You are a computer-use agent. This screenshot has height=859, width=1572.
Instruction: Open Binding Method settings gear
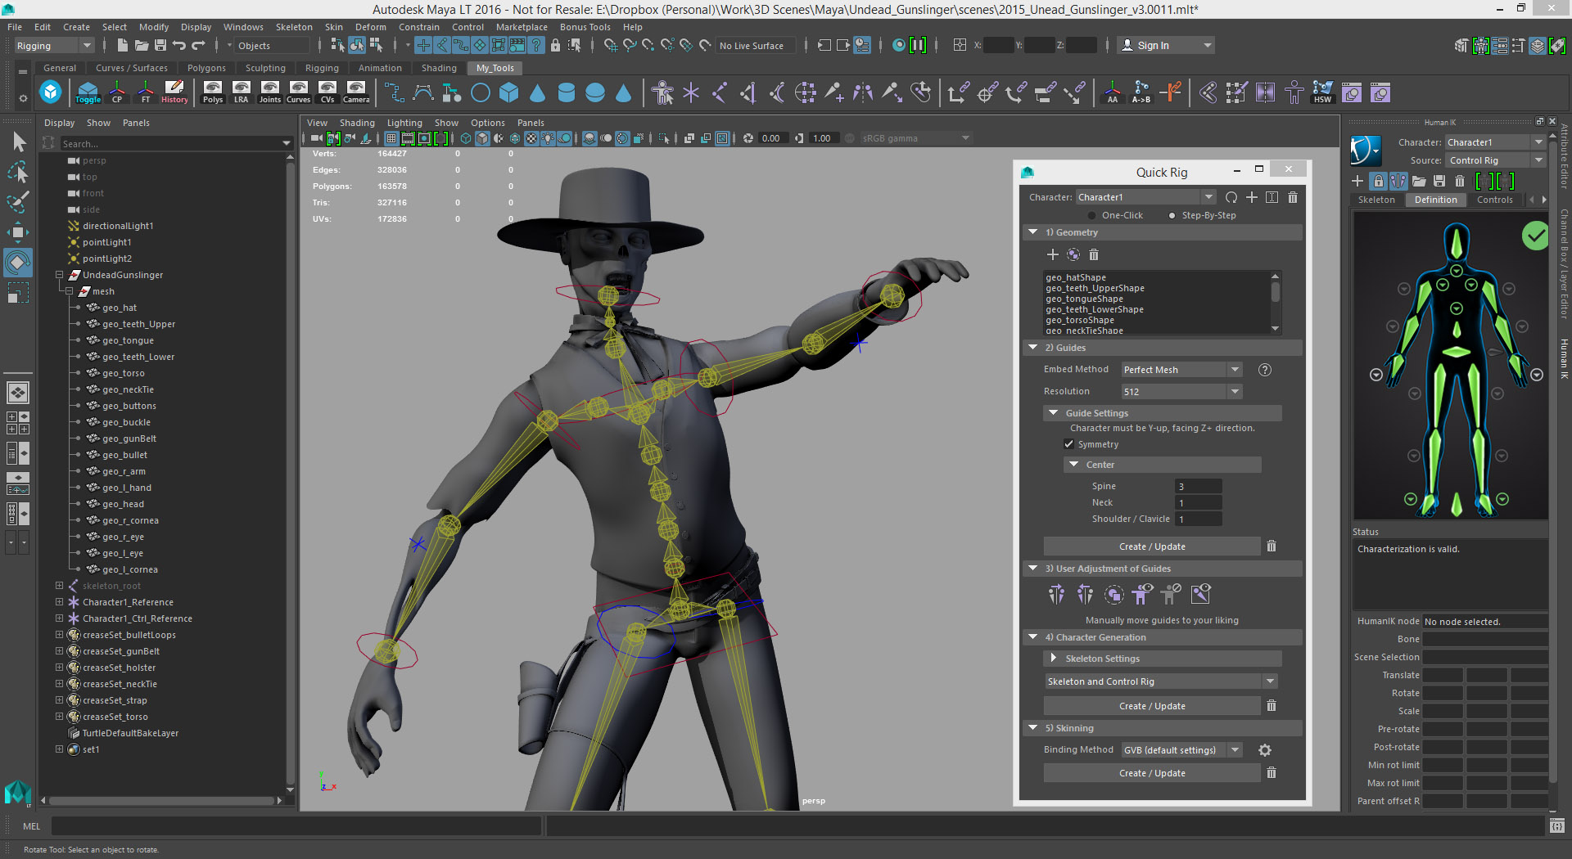[x=1265, y=750]
